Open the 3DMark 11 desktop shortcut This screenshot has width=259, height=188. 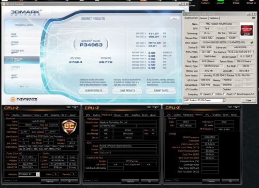(251, 2)
